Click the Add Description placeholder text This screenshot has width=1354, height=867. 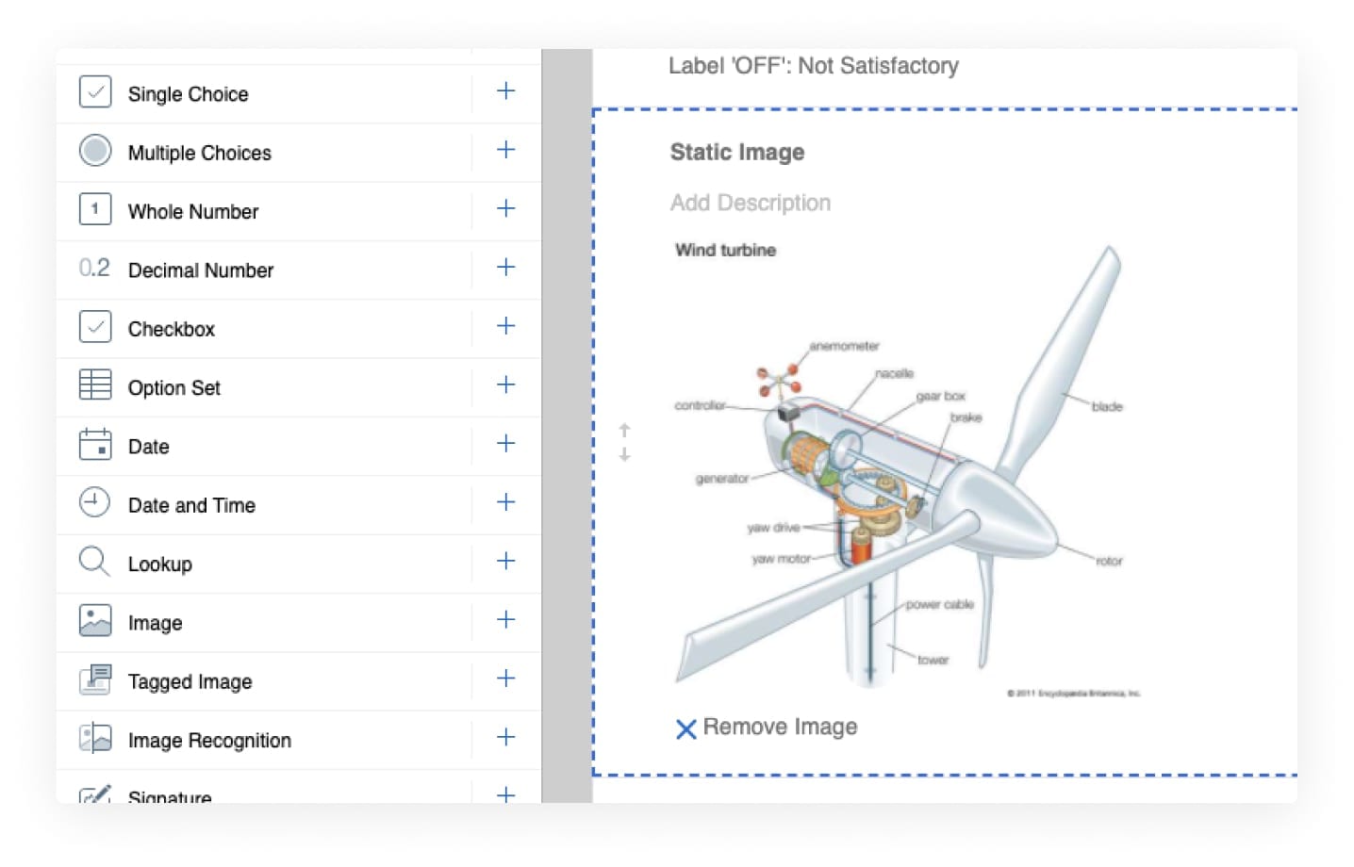[750, 203]
